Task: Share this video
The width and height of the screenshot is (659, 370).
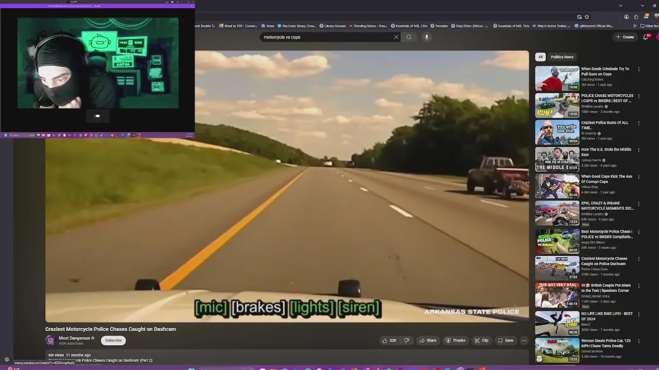Action: pos(428,340)
